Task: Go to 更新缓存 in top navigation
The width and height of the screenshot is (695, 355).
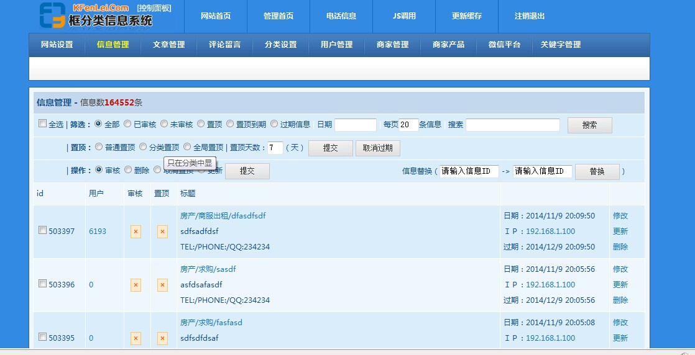Action: [466, 16]
